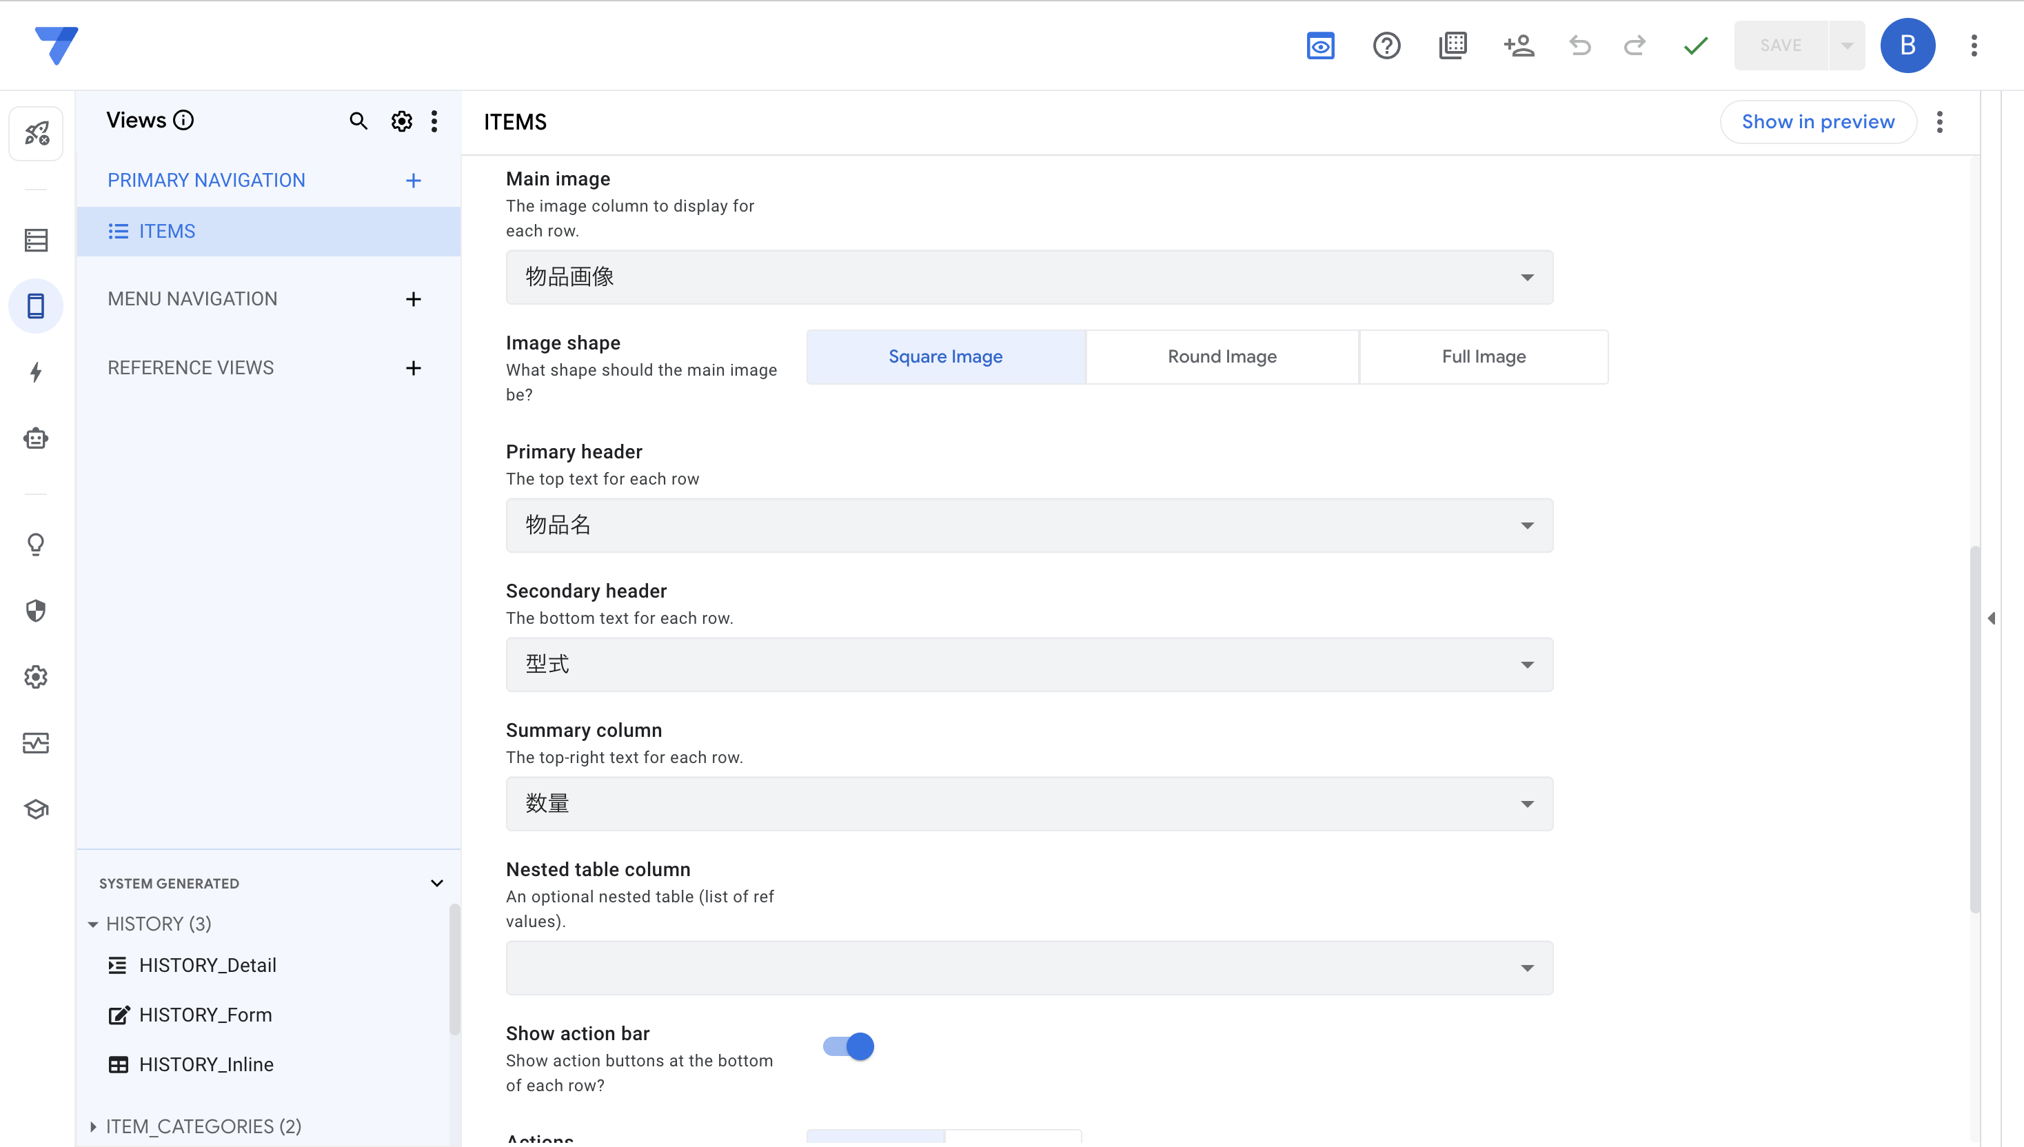Open share app add-person icon
The image size is (2024, 1147).
pos(1518,45)
